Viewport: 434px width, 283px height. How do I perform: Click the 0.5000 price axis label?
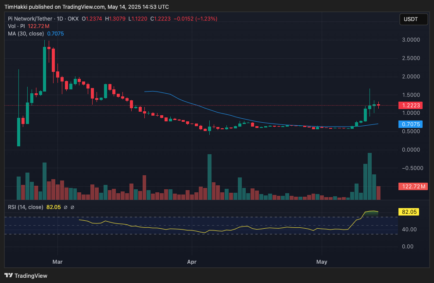[411, 131]
